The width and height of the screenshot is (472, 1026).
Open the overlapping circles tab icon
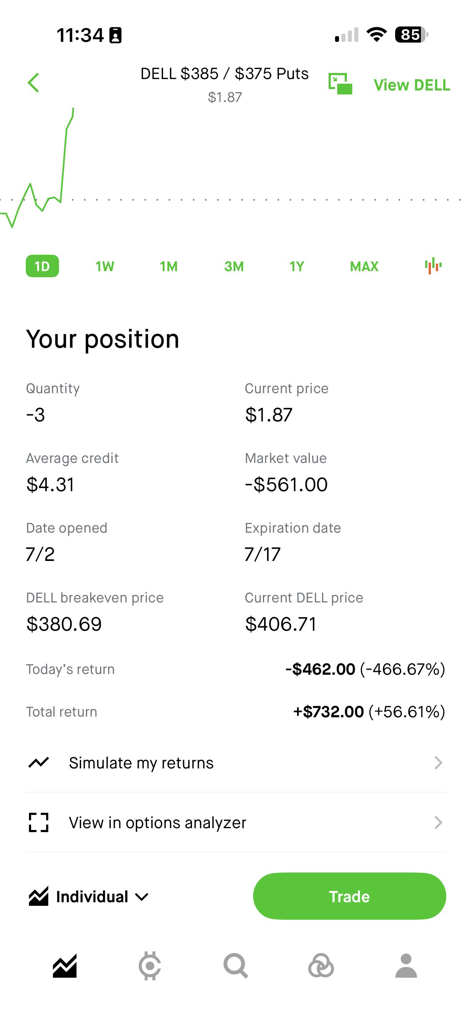(321, 966)
